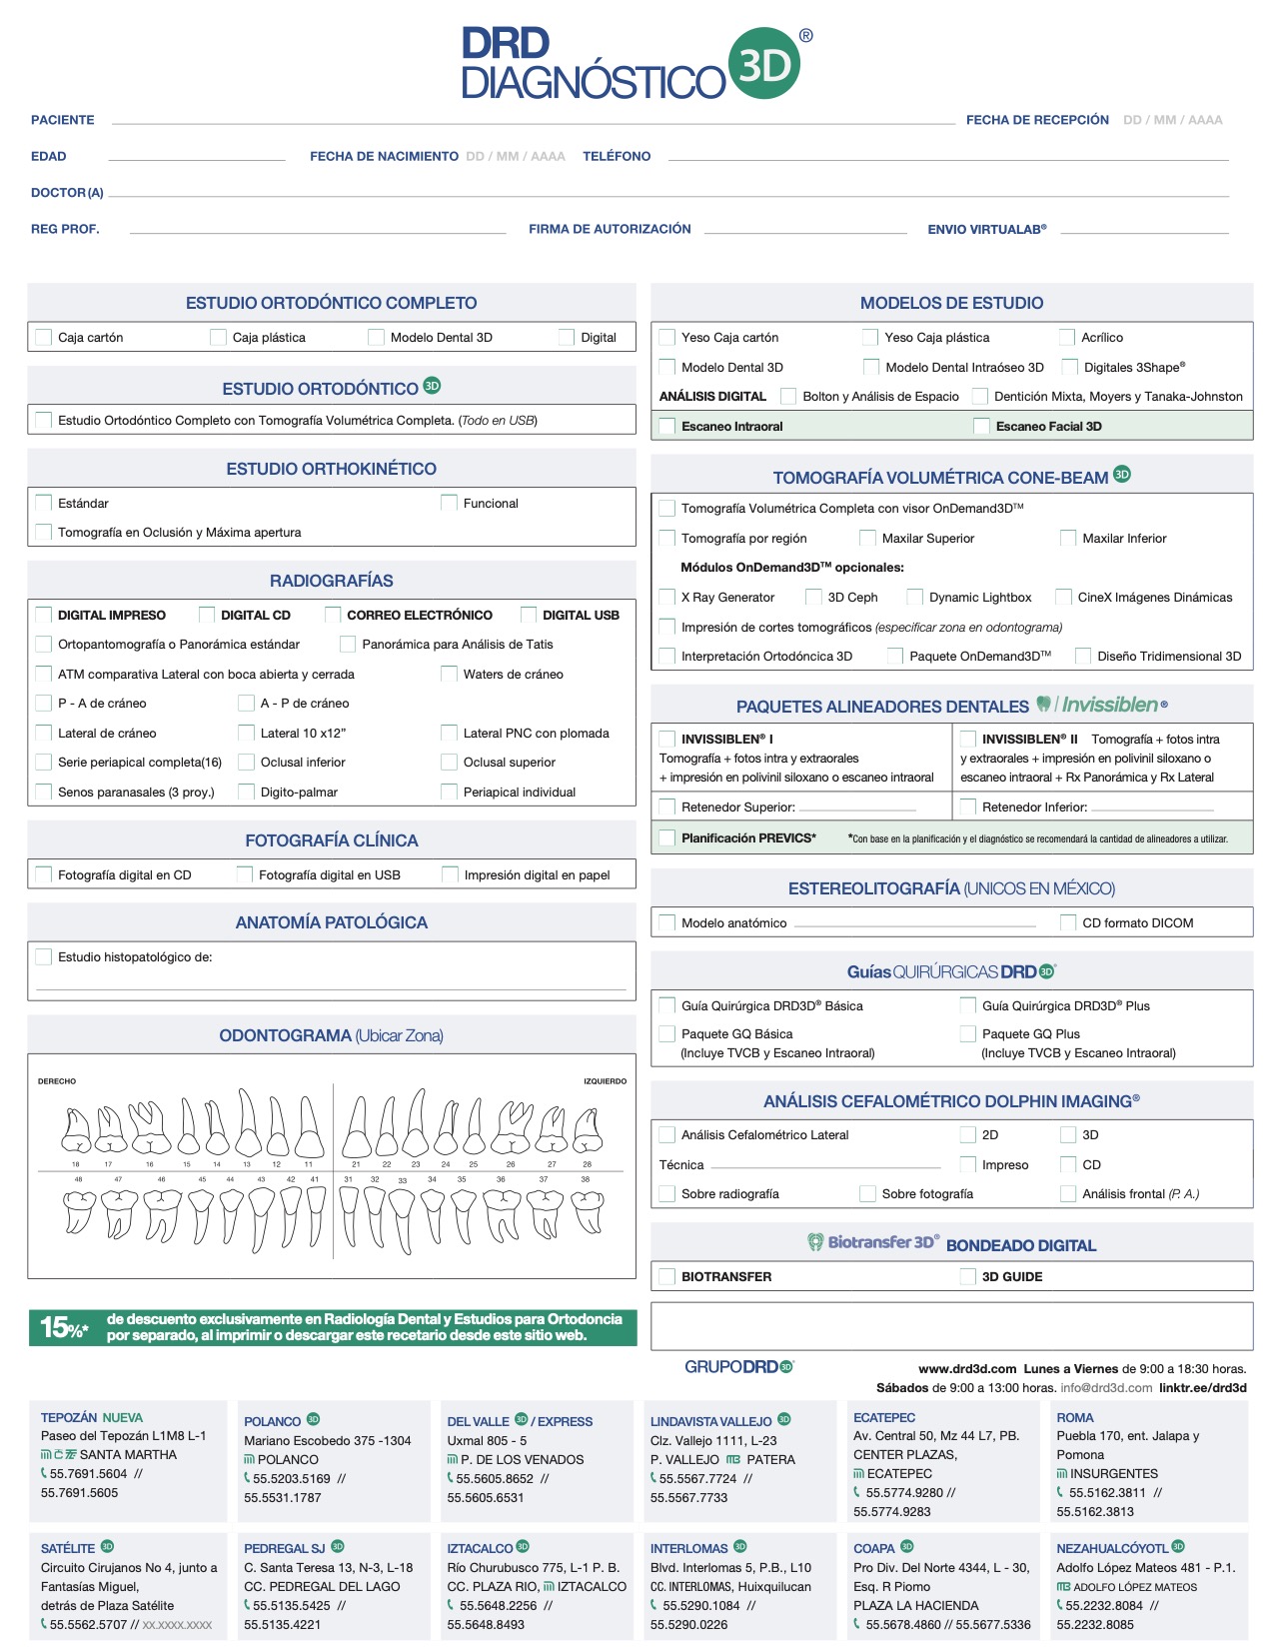The height and width of the screenshot is (1649, 1274).
Task: Tick the Maxilar Superior checkbox
Action: (x=867, y=539)
